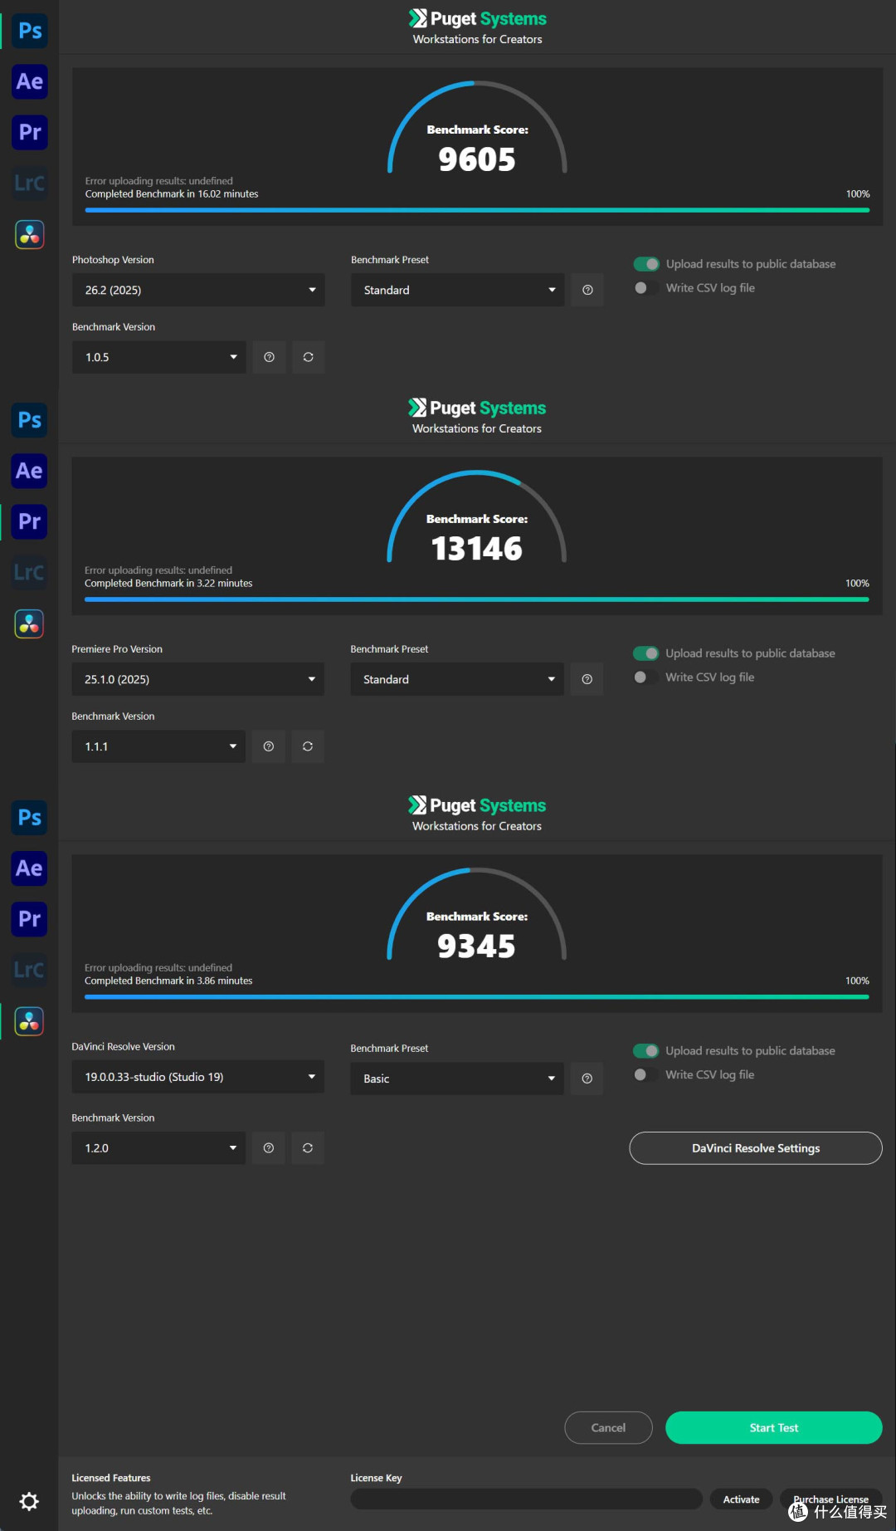The image size is (896, 1531).
Task: Refresh benchmark versions beside 1.1.1
Action: 307,746
